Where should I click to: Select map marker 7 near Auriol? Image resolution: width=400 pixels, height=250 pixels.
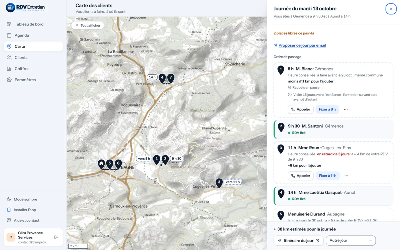coord(171,78)
